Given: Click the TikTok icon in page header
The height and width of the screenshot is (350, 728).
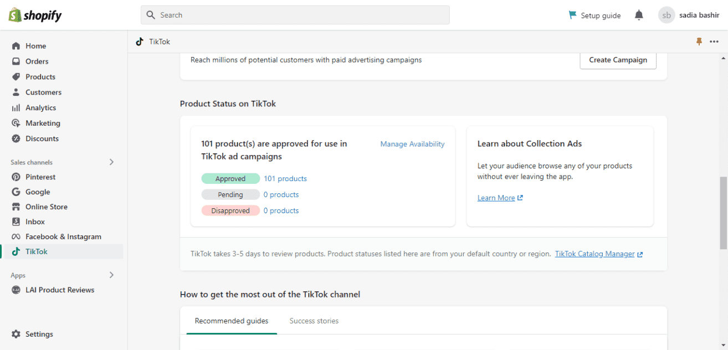Looking at the screenshot, I should tap(140, 42).
